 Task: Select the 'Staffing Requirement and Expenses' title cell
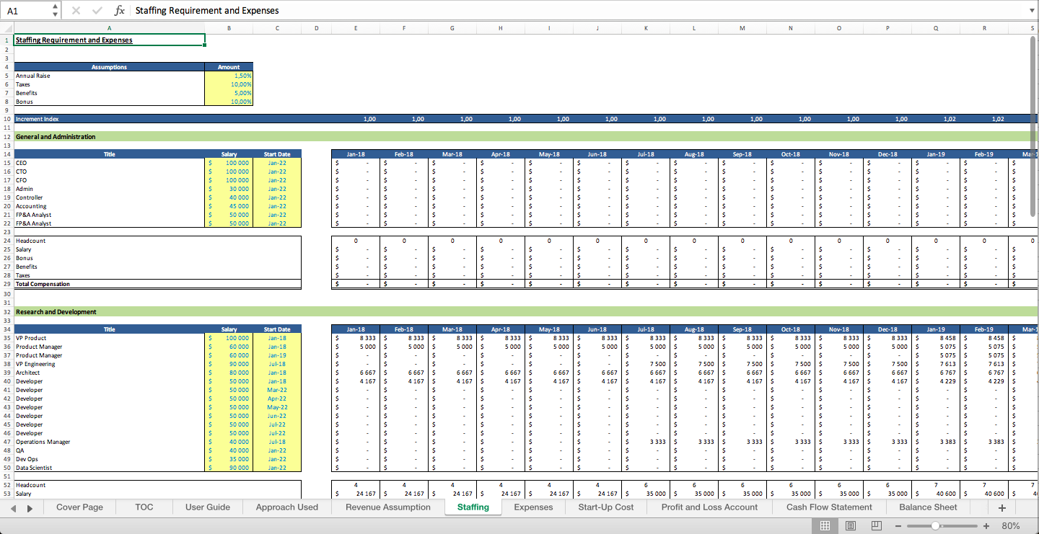pyautogui.click(x=109, y=40)
